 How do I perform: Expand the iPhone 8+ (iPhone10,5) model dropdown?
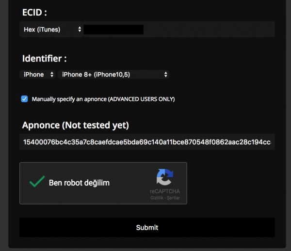coord(113,74)
